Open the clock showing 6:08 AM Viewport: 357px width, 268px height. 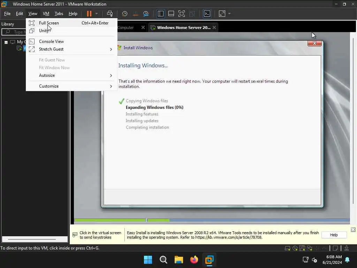pos(332,260)
